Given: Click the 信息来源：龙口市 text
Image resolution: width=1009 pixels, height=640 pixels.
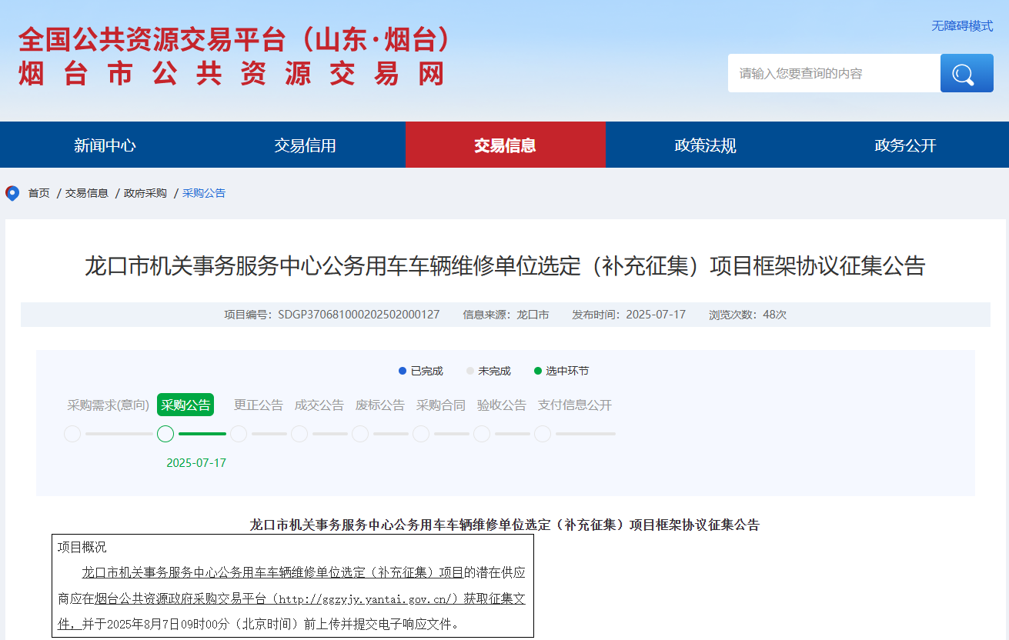Looking at the screenshot, I should click(506, 315).
